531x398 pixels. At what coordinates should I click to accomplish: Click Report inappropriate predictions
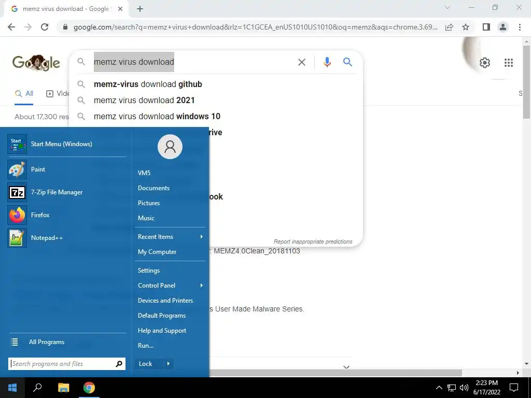pyautogui.click(x=313, y=241)
